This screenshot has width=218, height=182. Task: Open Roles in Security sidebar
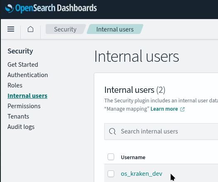point(15,85)
